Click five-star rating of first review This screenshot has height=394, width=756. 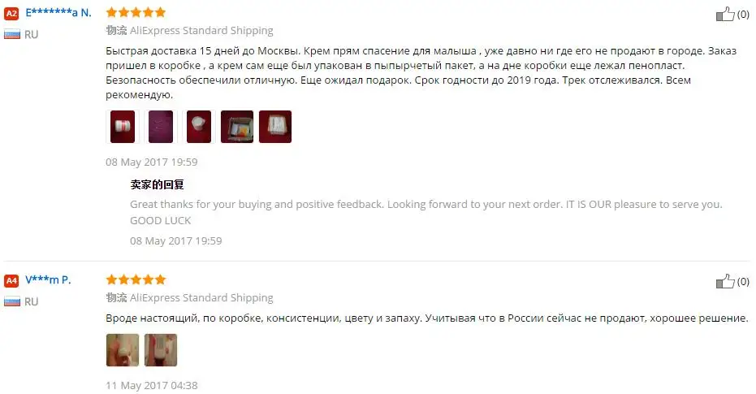click(x=136, y=12)
